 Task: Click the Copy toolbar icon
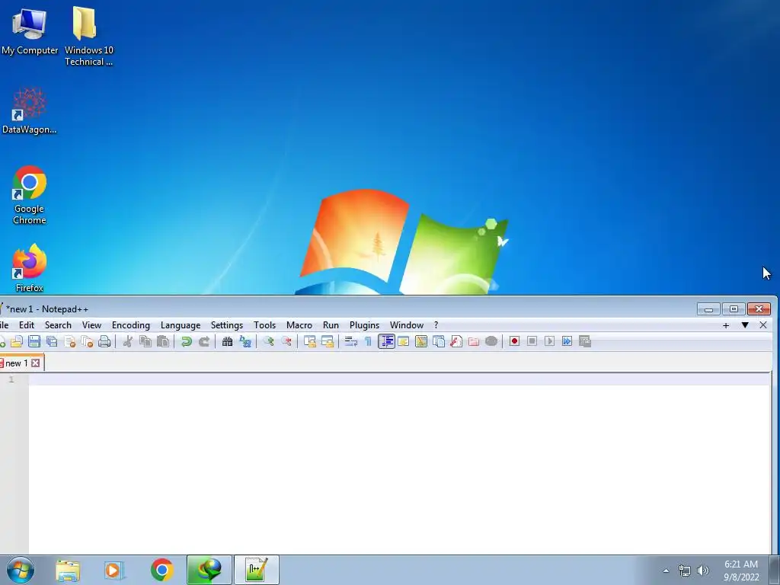point(145,341)
